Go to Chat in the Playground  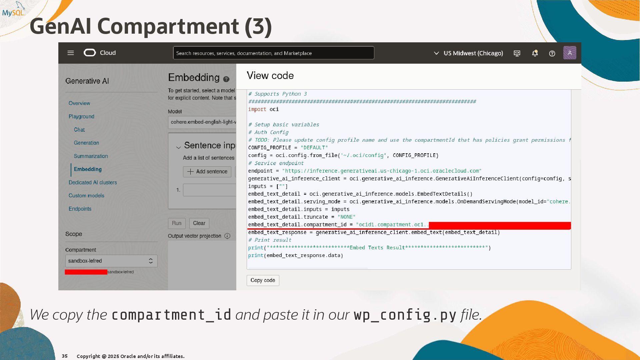(x=79, y=130)
